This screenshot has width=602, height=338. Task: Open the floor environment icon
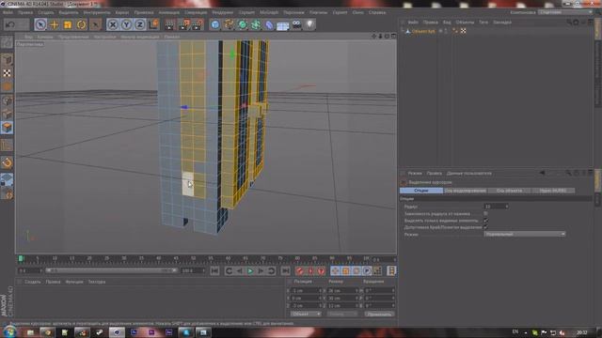point(283,25)
